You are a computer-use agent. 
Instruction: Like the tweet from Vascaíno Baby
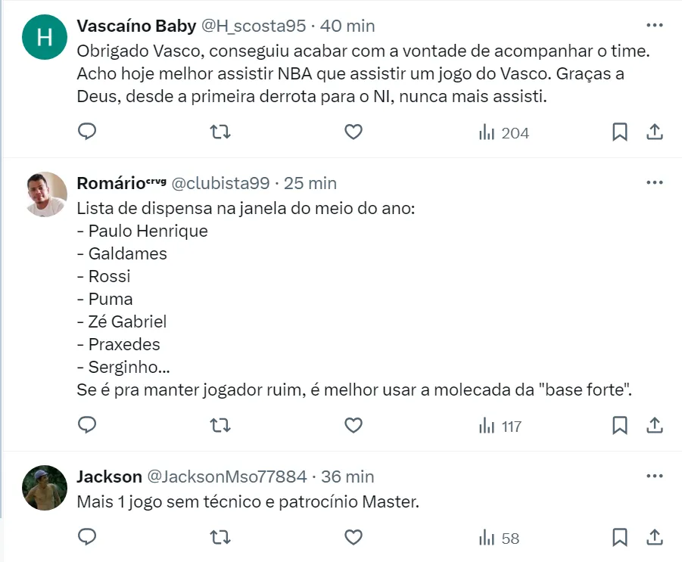pos(353,132)
